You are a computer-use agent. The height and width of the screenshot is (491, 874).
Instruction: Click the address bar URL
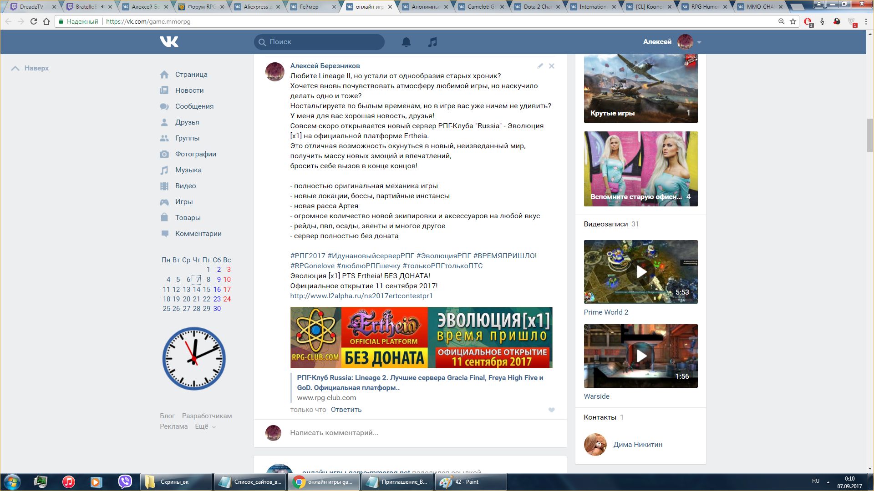pyautogui.click(x=148, y=21)
